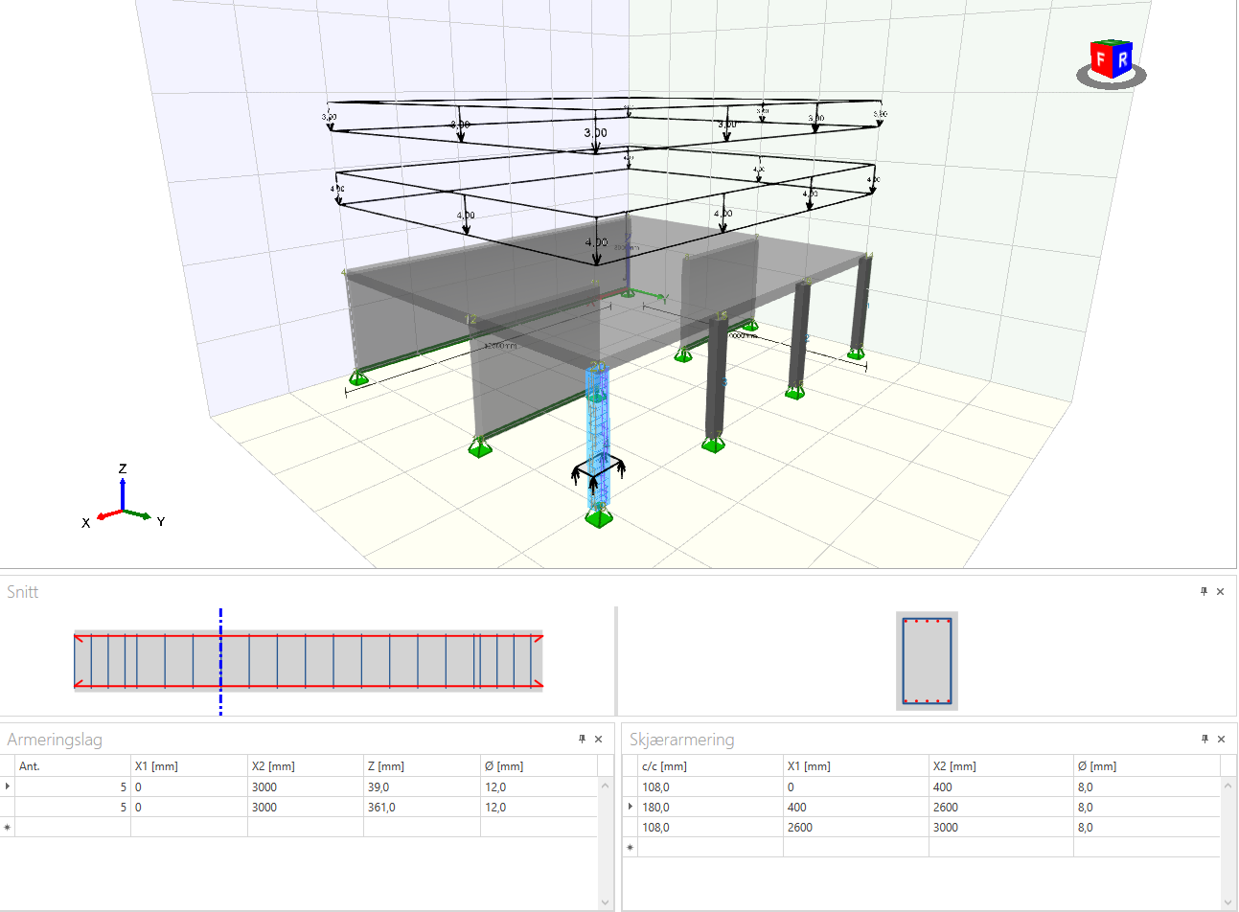1239x912 pixels.
Task: Click the Skjærarmering panel title
Action: coord(682,740)
